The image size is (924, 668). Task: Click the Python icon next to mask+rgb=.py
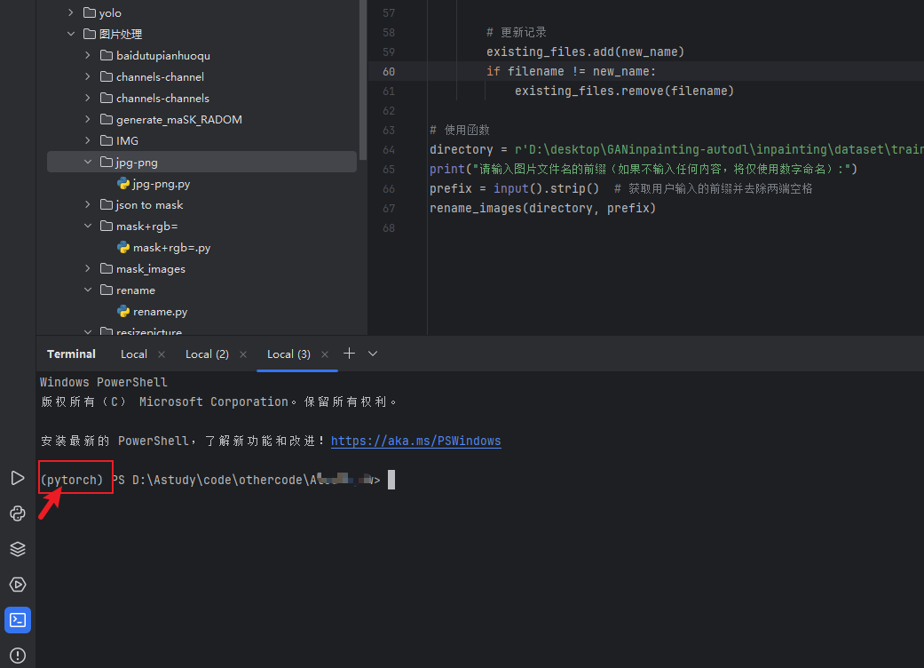(123, 247)
